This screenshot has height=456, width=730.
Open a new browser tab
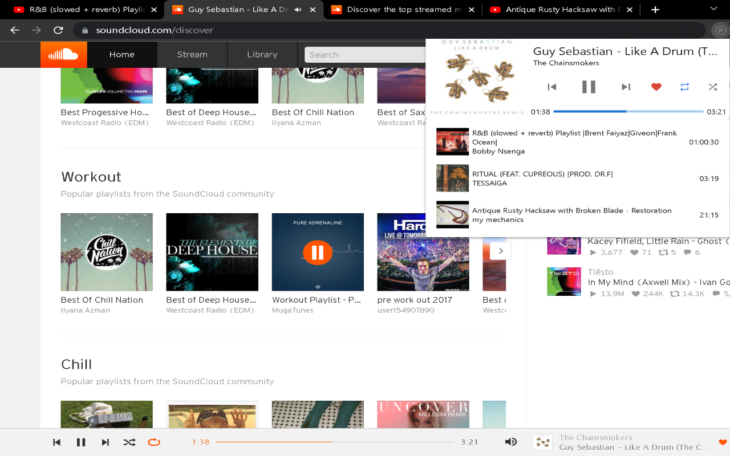[655, 10]
